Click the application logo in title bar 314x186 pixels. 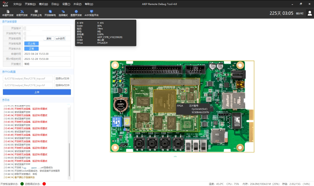(x=5, y=4)
